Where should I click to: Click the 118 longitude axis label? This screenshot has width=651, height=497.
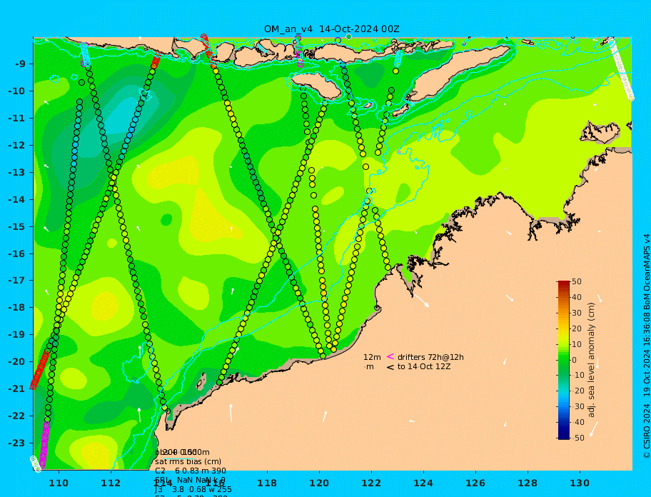pos(267,483)
